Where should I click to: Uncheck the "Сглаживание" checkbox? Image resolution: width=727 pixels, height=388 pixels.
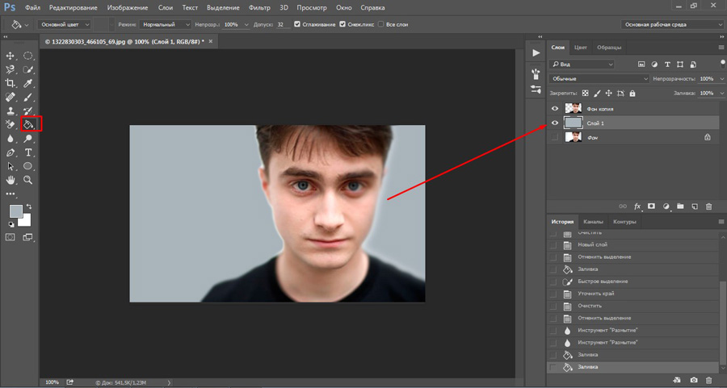click(x=297, y=25)
